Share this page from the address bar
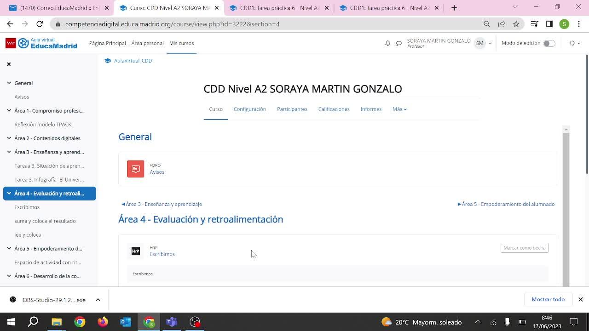The height and width of the screenshot is (331, 589). pos(502,24)
